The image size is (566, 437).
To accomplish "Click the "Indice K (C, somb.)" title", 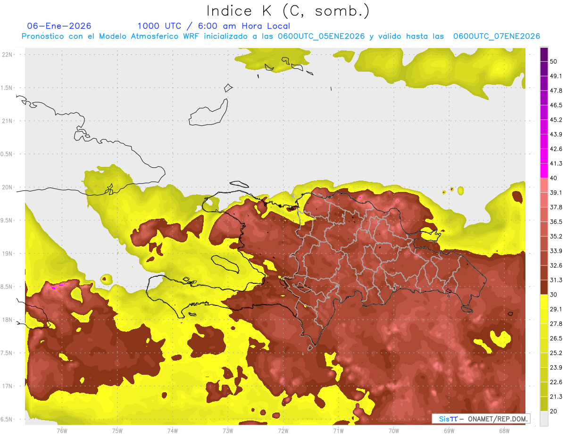I will [288, 11].
